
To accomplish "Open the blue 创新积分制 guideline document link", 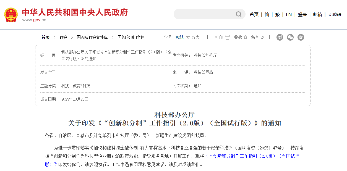I will (252, 156).
